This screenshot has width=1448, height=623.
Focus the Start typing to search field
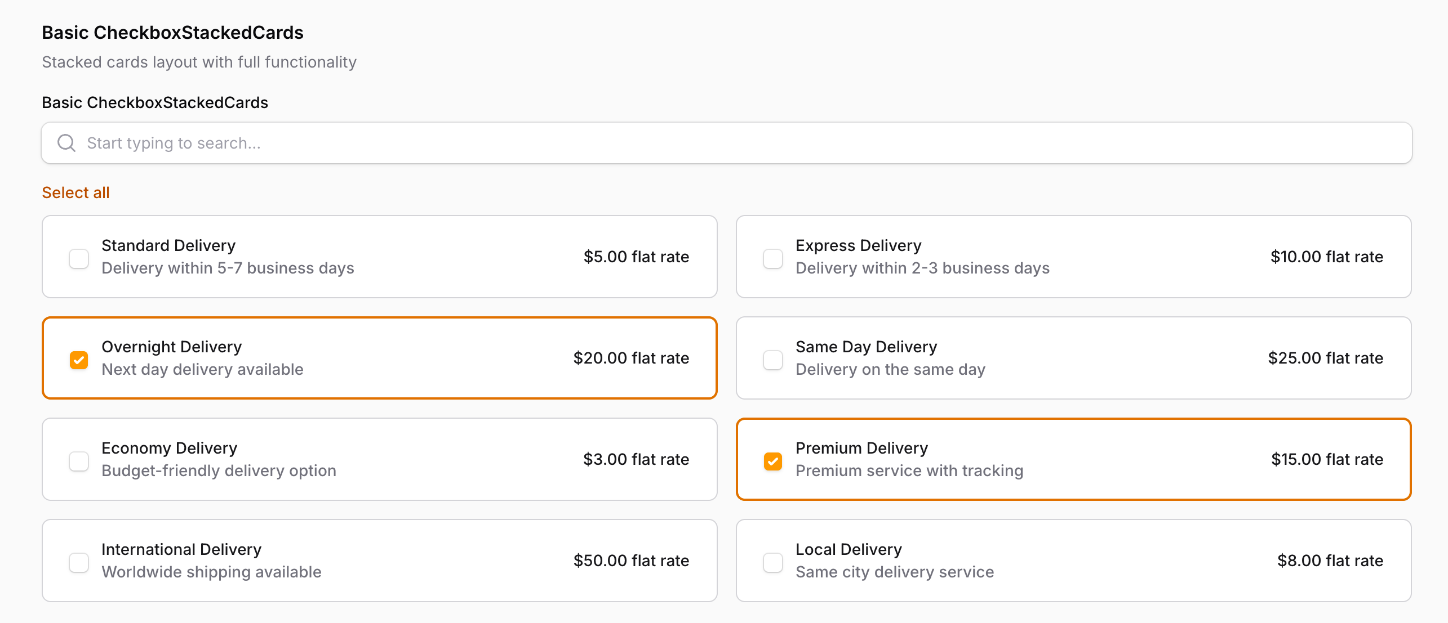(x=732, y=143)
